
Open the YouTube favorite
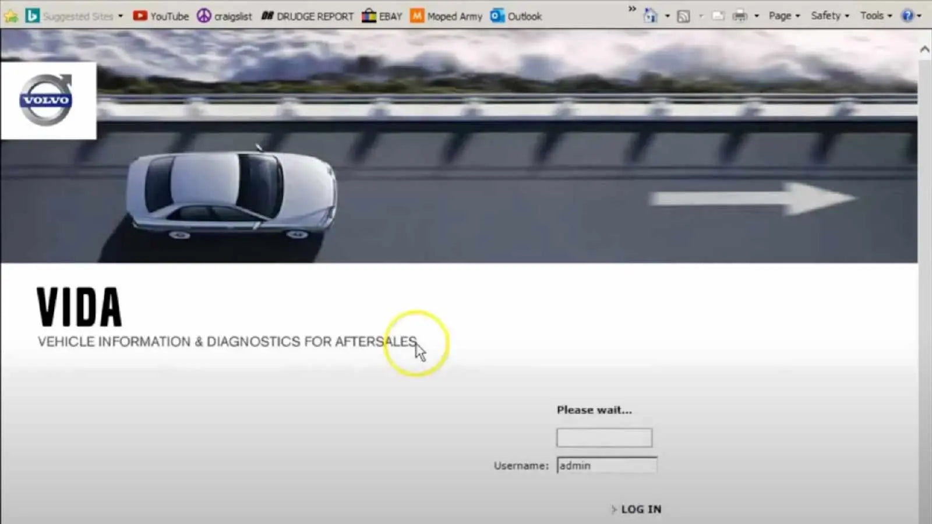point(161,16)
